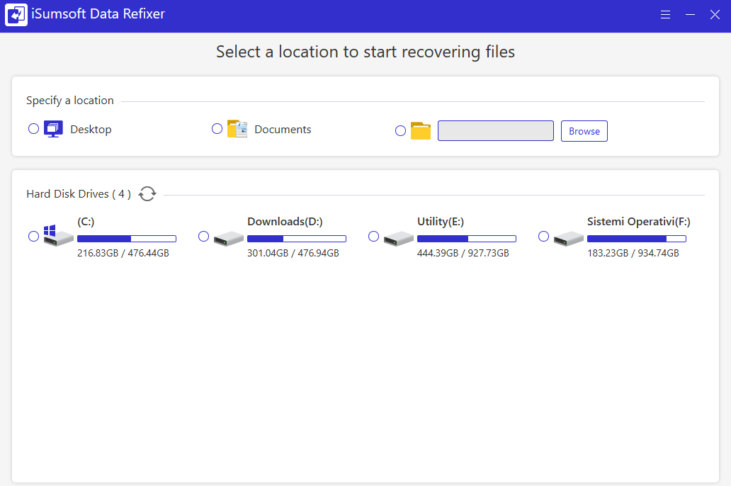
Task: Click the Desktop label
Action: pyautogui.click(x=91, y=130)
